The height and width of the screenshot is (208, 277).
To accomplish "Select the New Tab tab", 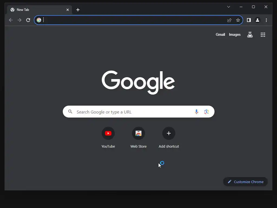I will click(39, 10).
